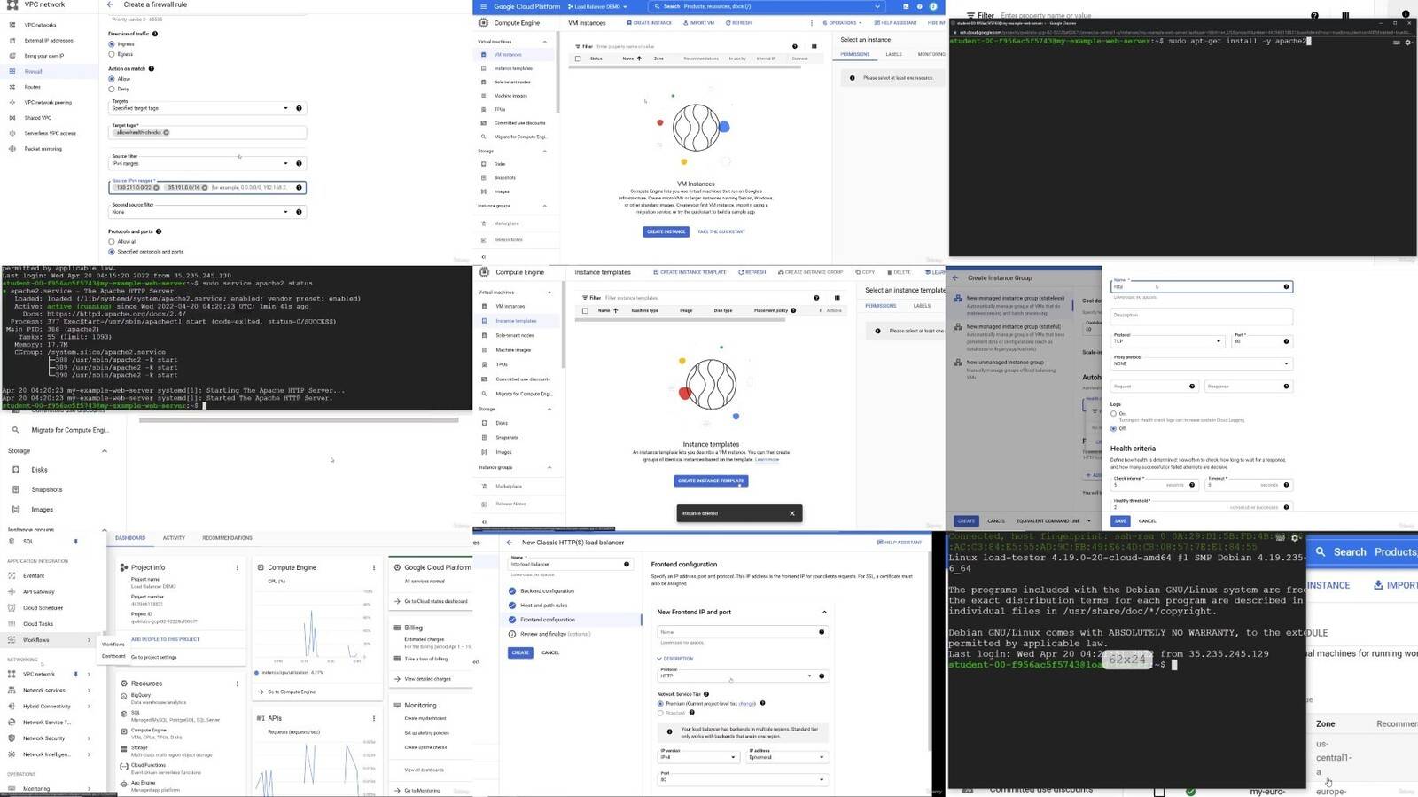The width and height of the screenshot is (1418, 797).
Task: Save the health check
Action: click(x=1120, y=520)
